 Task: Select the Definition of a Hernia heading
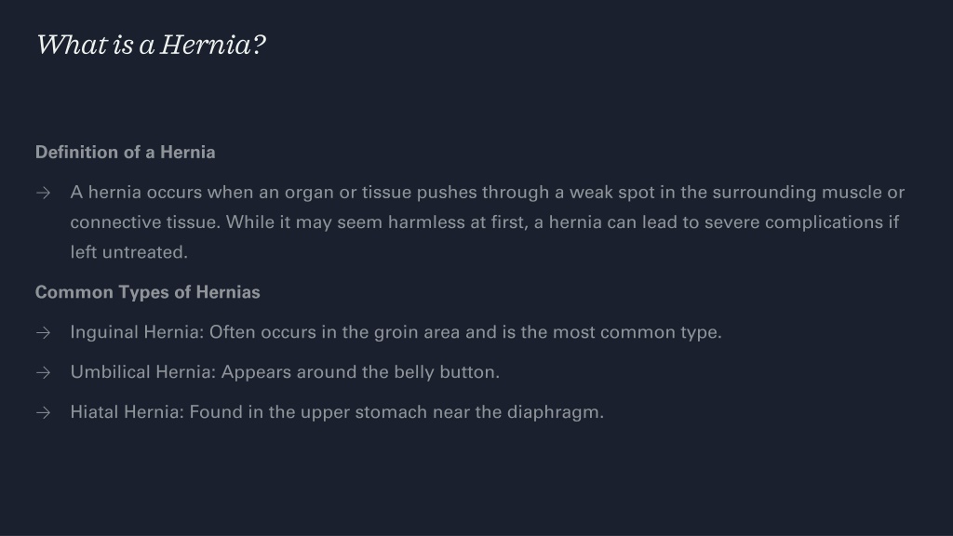[126, 152]
